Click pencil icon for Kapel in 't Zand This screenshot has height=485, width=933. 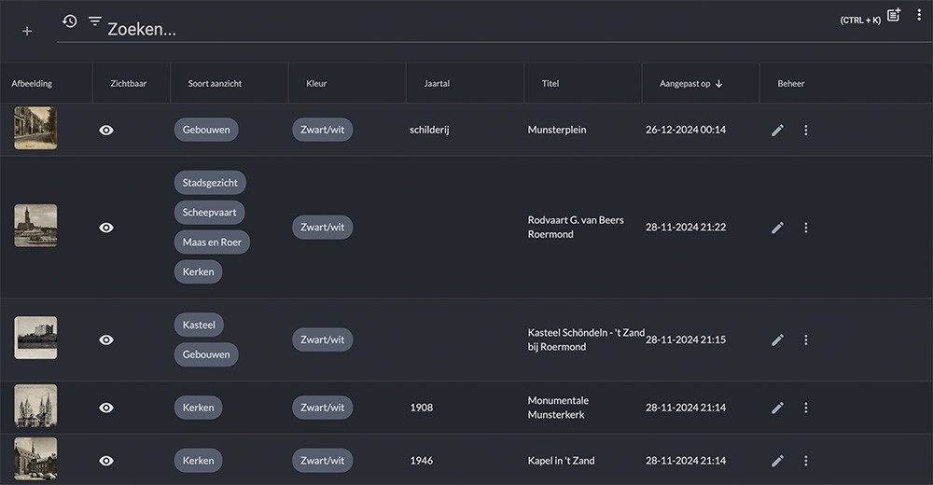[x=777, y=461]
